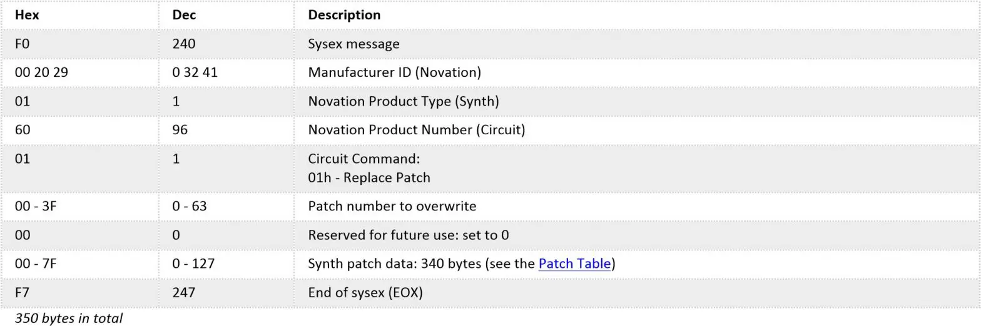Click the 0 - 127 decimal range
Viewport: 981px width, 326px height.
click(193, 264)
